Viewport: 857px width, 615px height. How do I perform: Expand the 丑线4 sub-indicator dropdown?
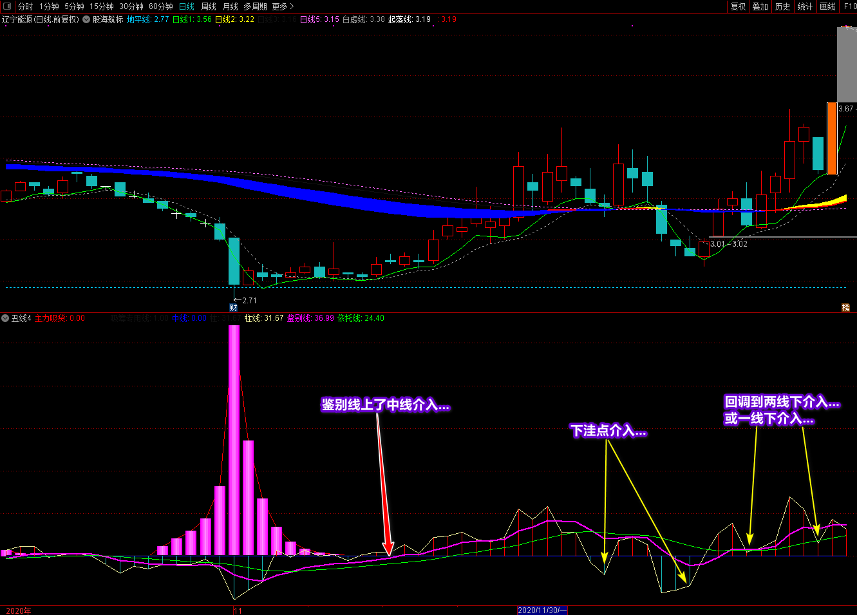coord(5,318)
